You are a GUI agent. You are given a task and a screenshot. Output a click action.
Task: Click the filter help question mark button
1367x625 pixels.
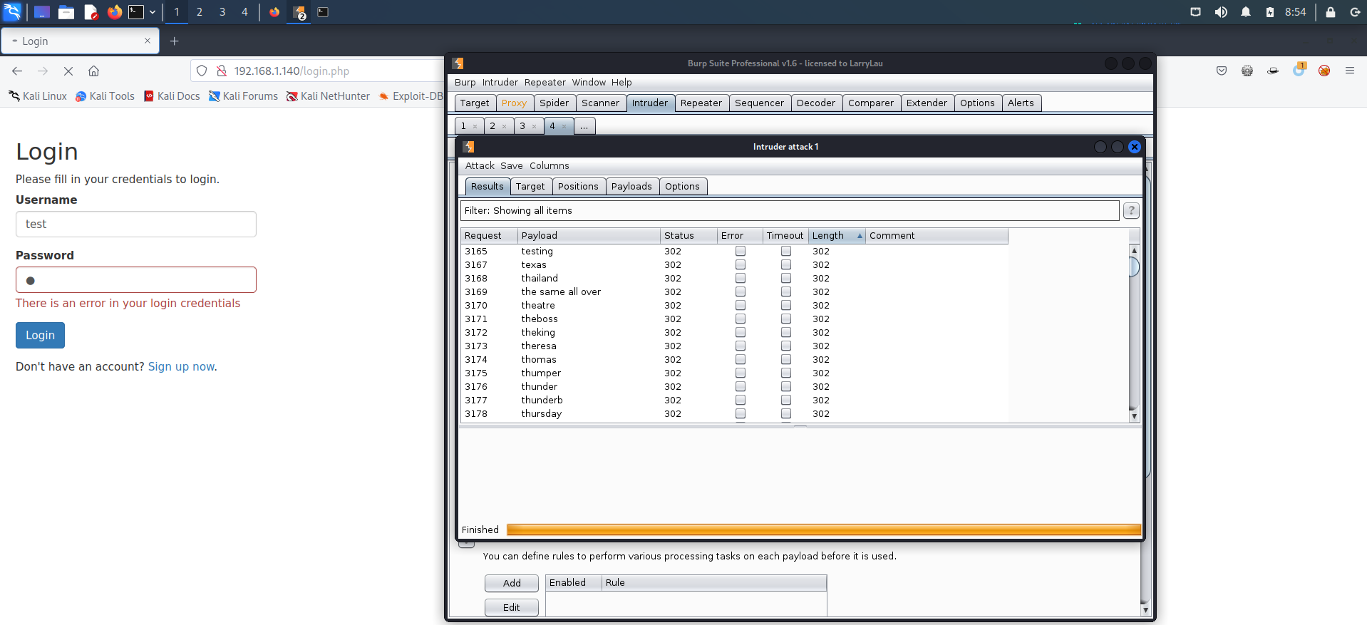point(1130,210)
